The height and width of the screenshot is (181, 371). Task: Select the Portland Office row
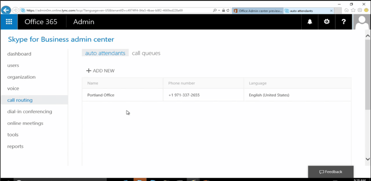[x=101, y=95]
